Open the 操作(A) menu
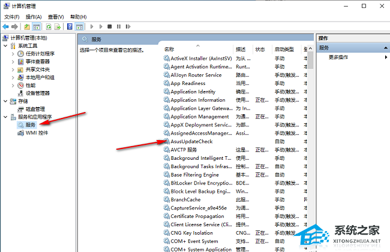Viewport: 390px width, 252px height. pos(32,17)
